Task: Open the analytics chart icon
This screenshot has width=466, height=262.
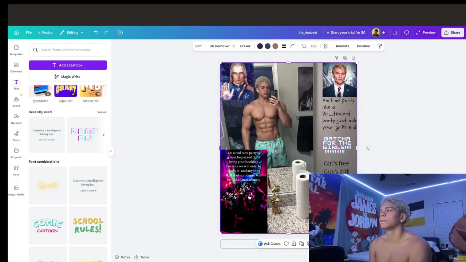Action: pos(395,32)
